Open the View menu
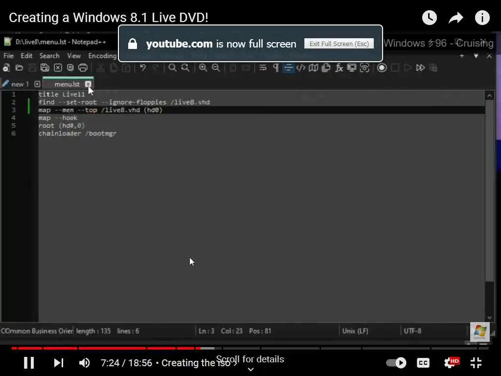501x376 pixels. pyautogui.click(x=74, y=56)
